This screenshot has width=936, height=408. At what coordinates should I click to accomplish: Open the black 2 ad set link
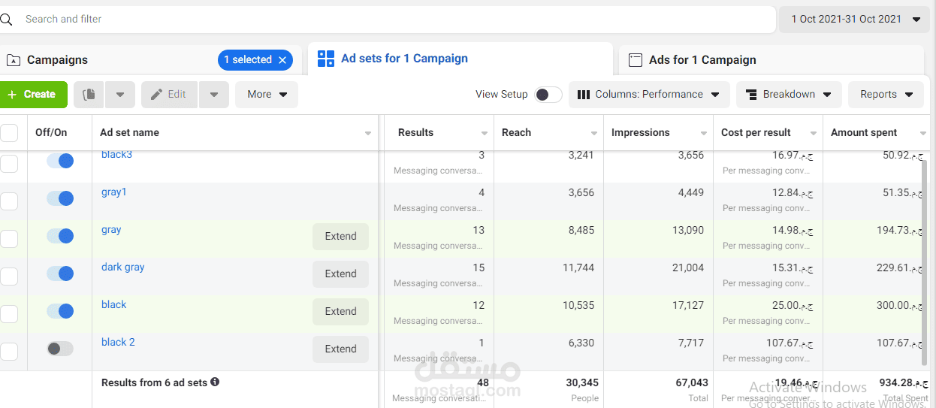click(119, 343)
